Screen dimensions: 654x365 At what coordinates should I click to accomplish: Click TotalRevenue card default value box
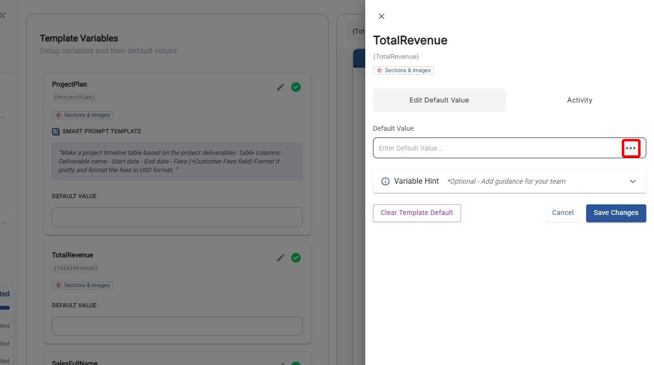pos(177,326)
